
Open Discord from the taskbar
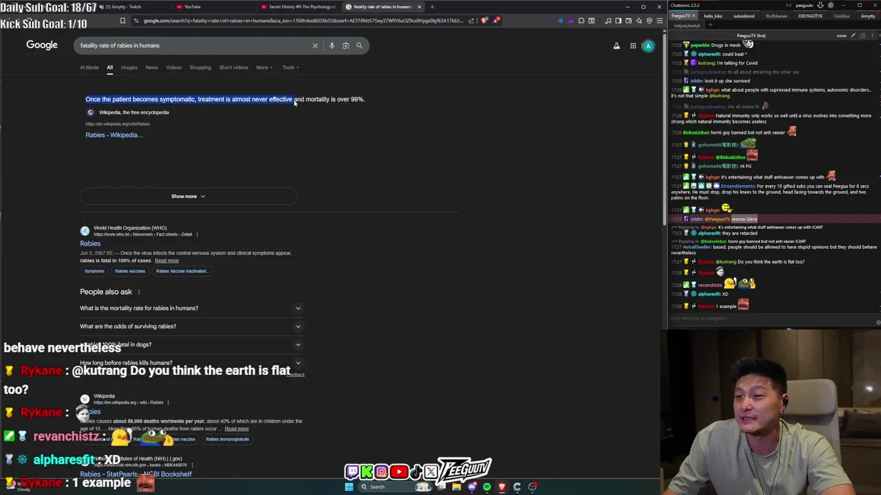[x=471, y=487]
